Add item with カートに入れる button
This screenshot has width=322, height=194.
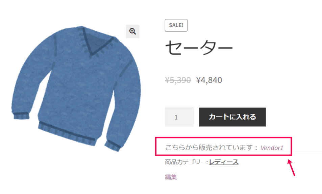pyautogui.click(x=232, y=117)
